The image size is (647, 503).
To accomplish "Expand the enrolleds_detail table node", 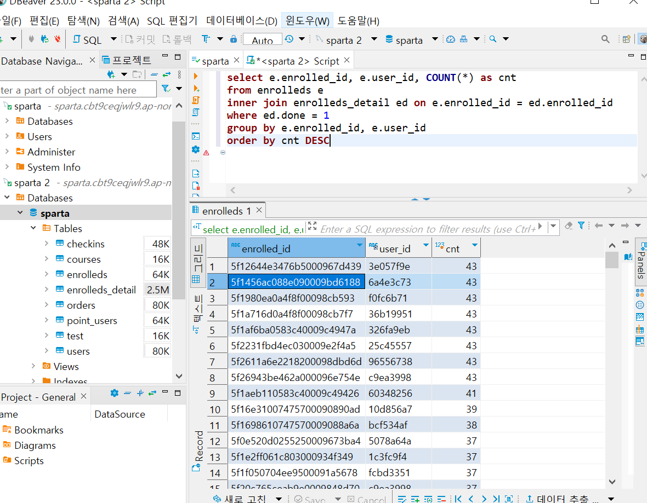I will [x=46, y=289].
